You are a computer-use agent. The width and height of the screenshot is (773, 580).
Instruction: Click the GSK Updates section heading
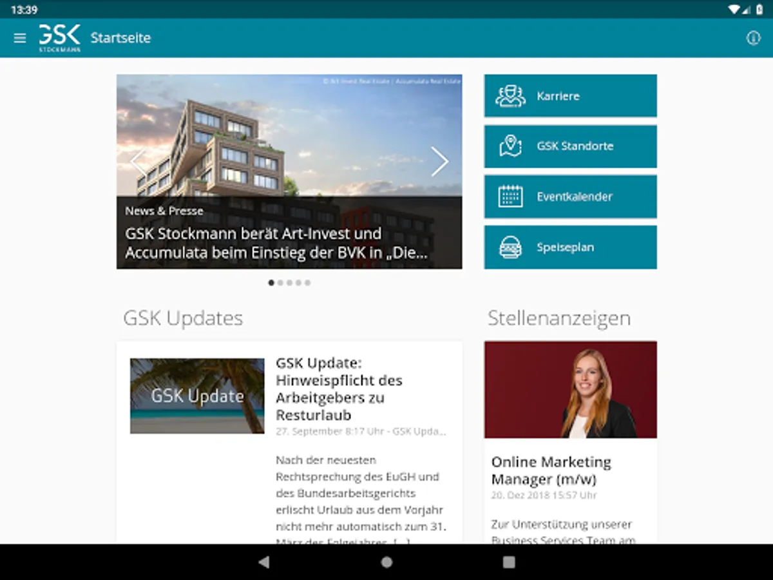183,318
